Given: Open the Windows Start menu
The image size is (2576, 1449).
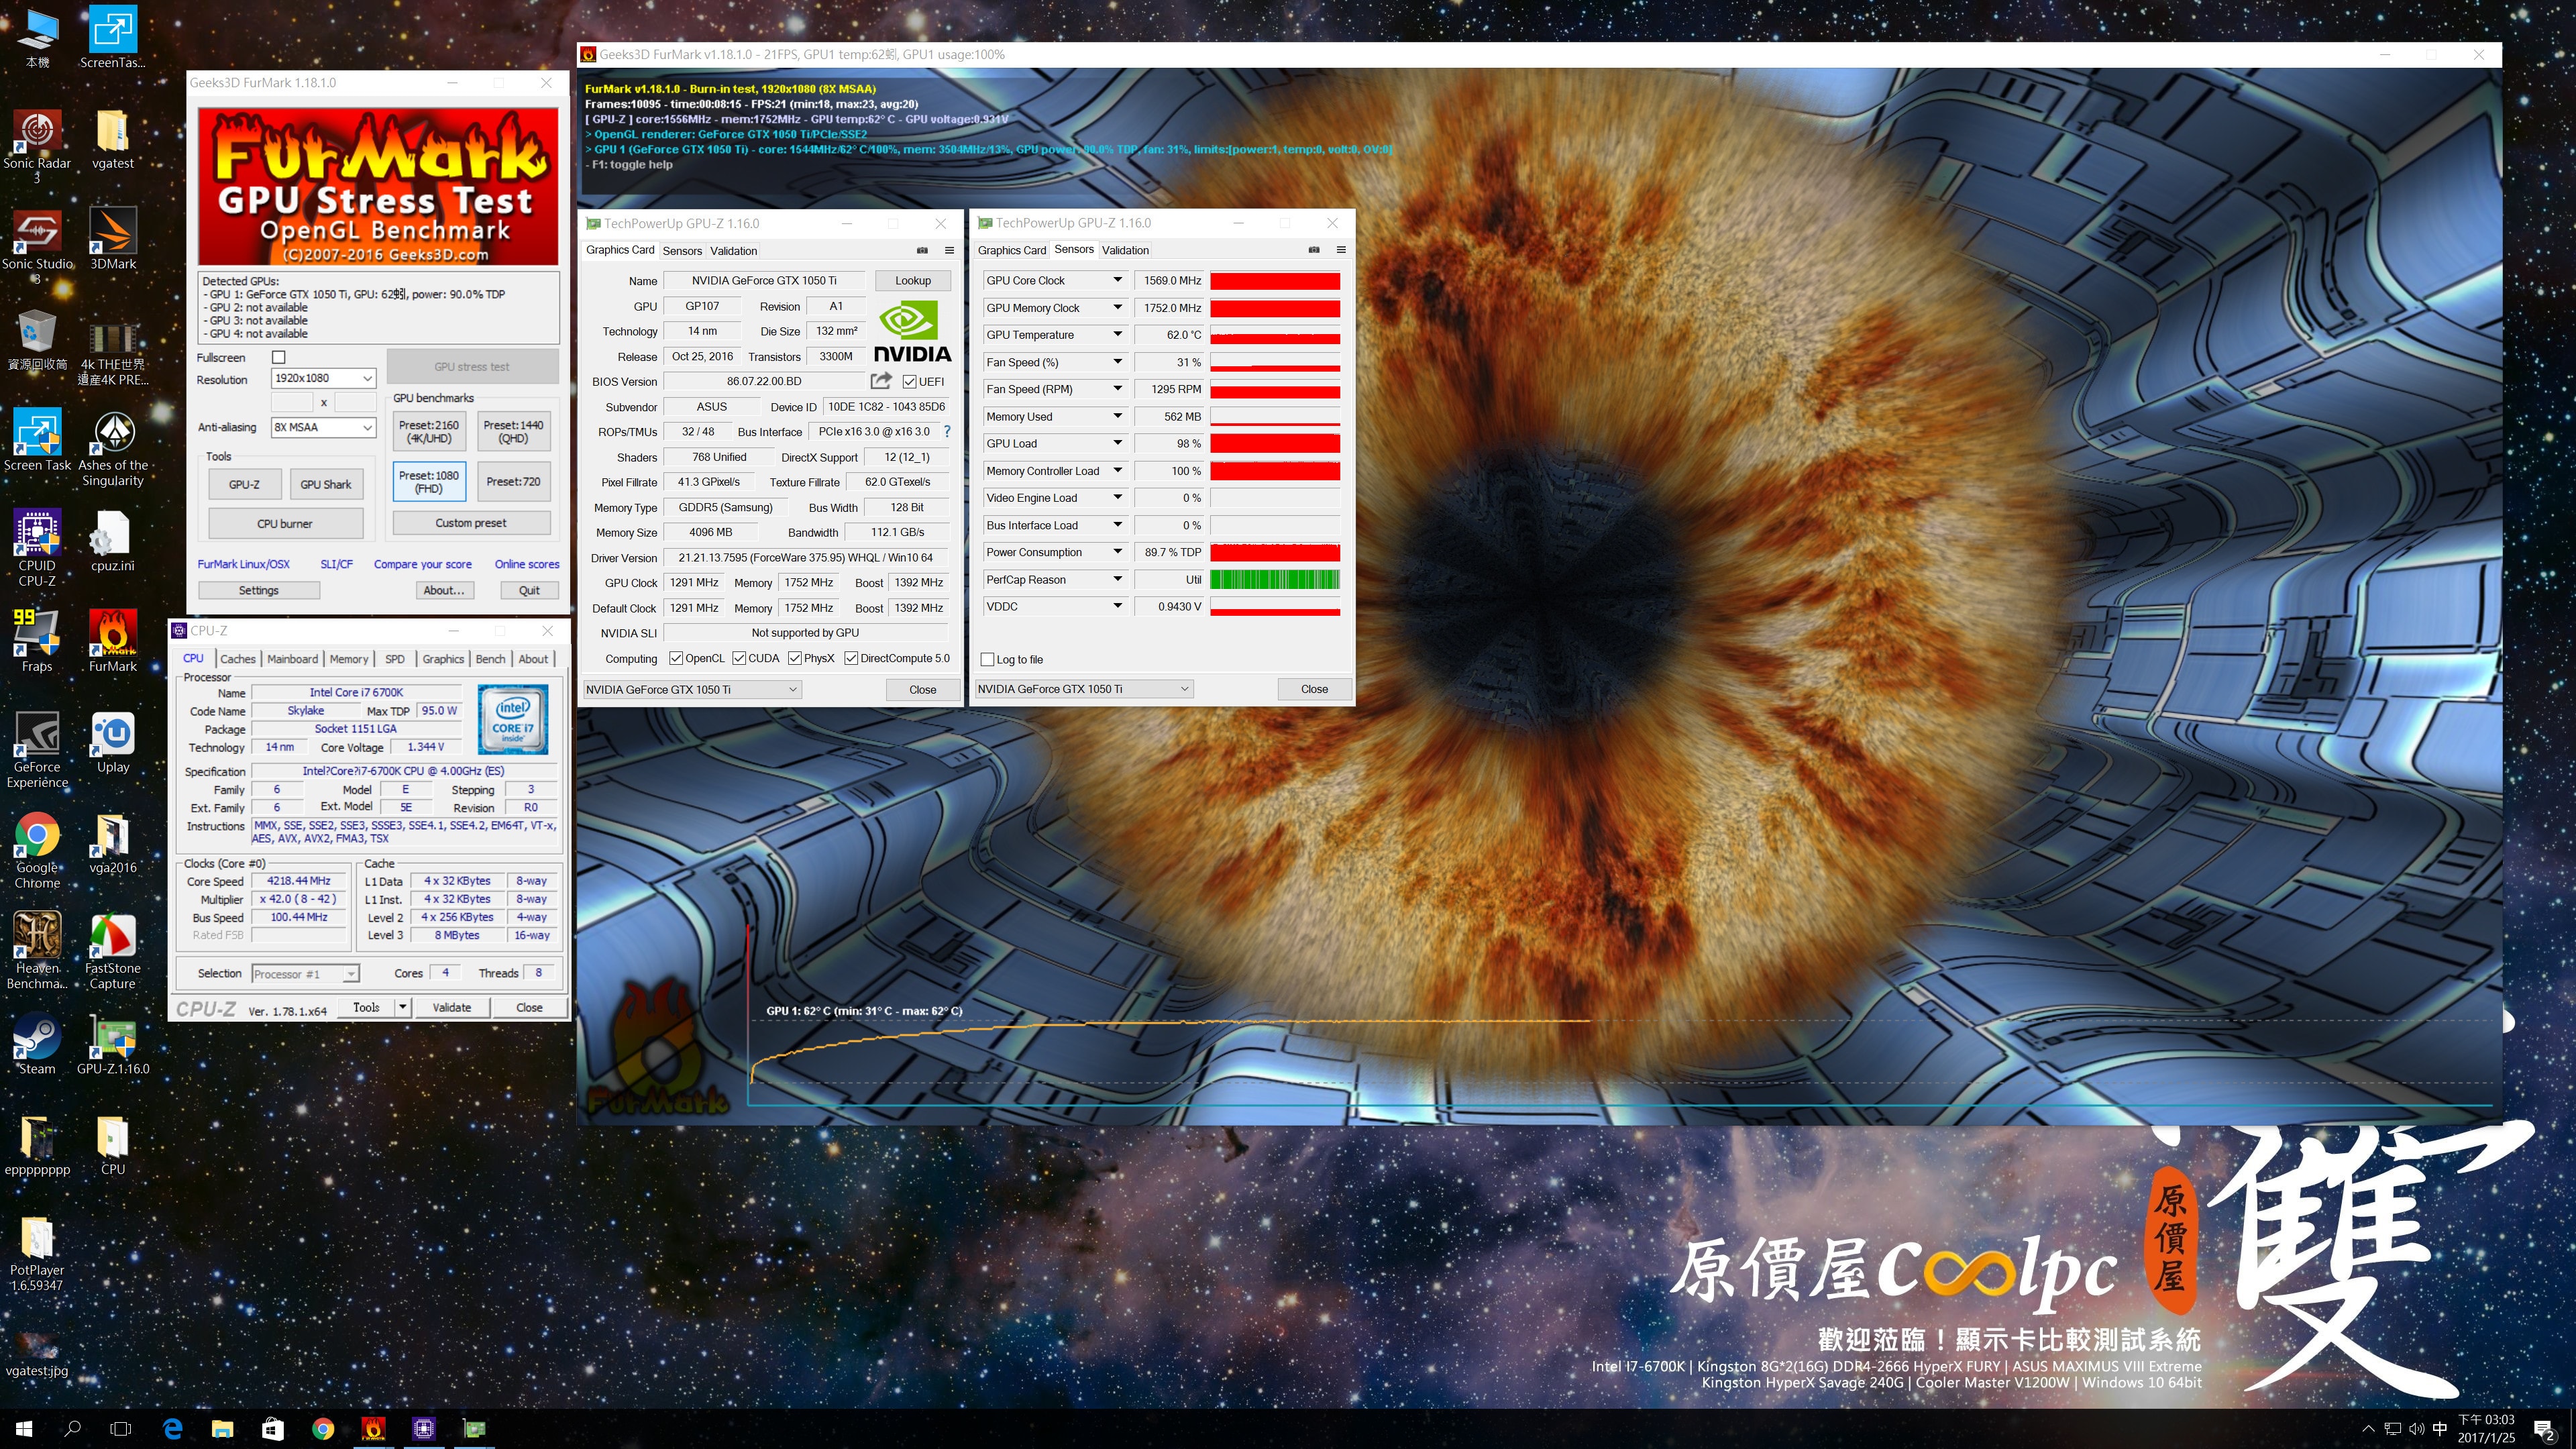Looking at the screenshot, I should tap(24, 1429).
